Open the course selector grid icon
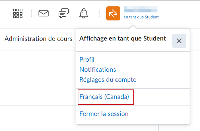 click(x=18, y=13)
